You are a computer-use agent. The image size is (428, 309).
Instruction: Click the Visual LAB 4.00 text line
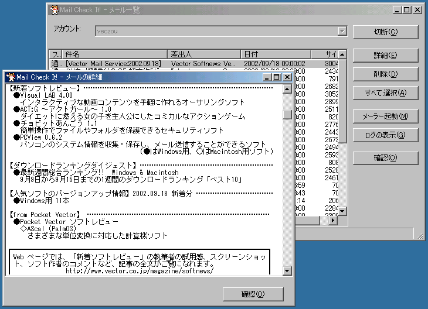43,95
